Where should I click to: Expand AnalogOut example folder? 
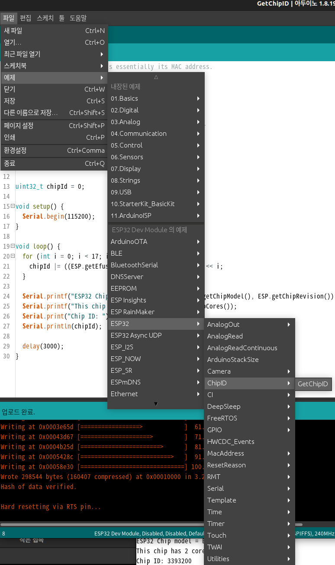click(249, 325)
